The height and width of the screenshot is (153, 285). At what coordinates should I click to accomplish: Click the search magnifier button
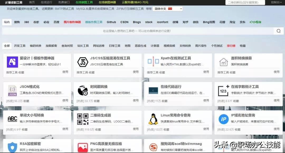point(278,31)
